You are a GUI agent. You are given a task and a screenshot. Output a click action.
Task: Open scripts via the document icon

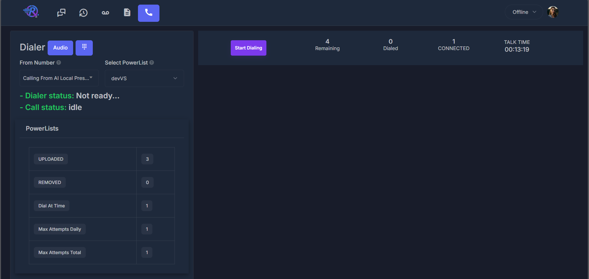[x=127, y=13]
